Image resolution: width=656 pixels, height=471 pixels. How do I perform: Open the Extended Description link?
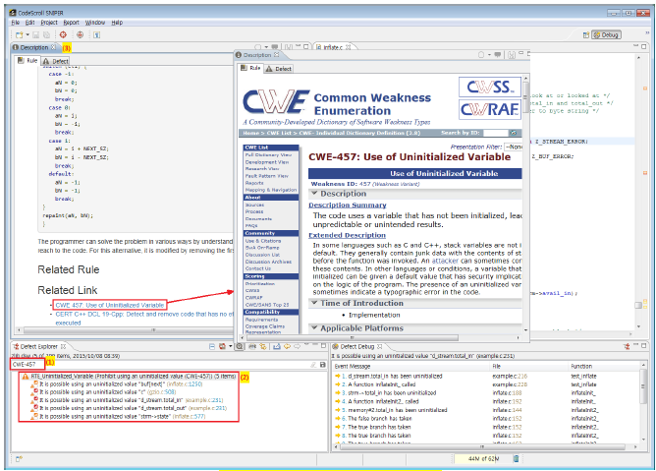pyautogui.click(x=347, y=235)
